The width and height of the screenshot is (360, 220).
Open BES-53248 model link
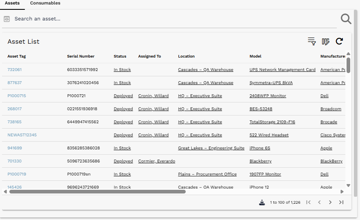pos(261,109)
